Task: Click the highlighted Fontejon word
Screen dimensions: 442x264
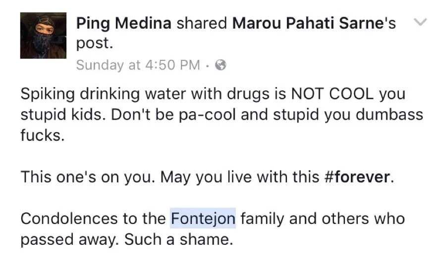Action: click(x=203, y=219)
